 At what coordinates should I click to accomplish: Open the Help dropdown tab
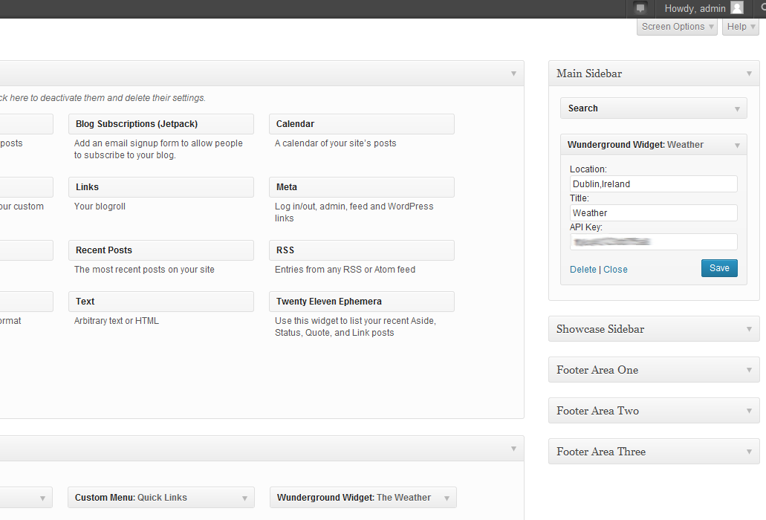741,27
